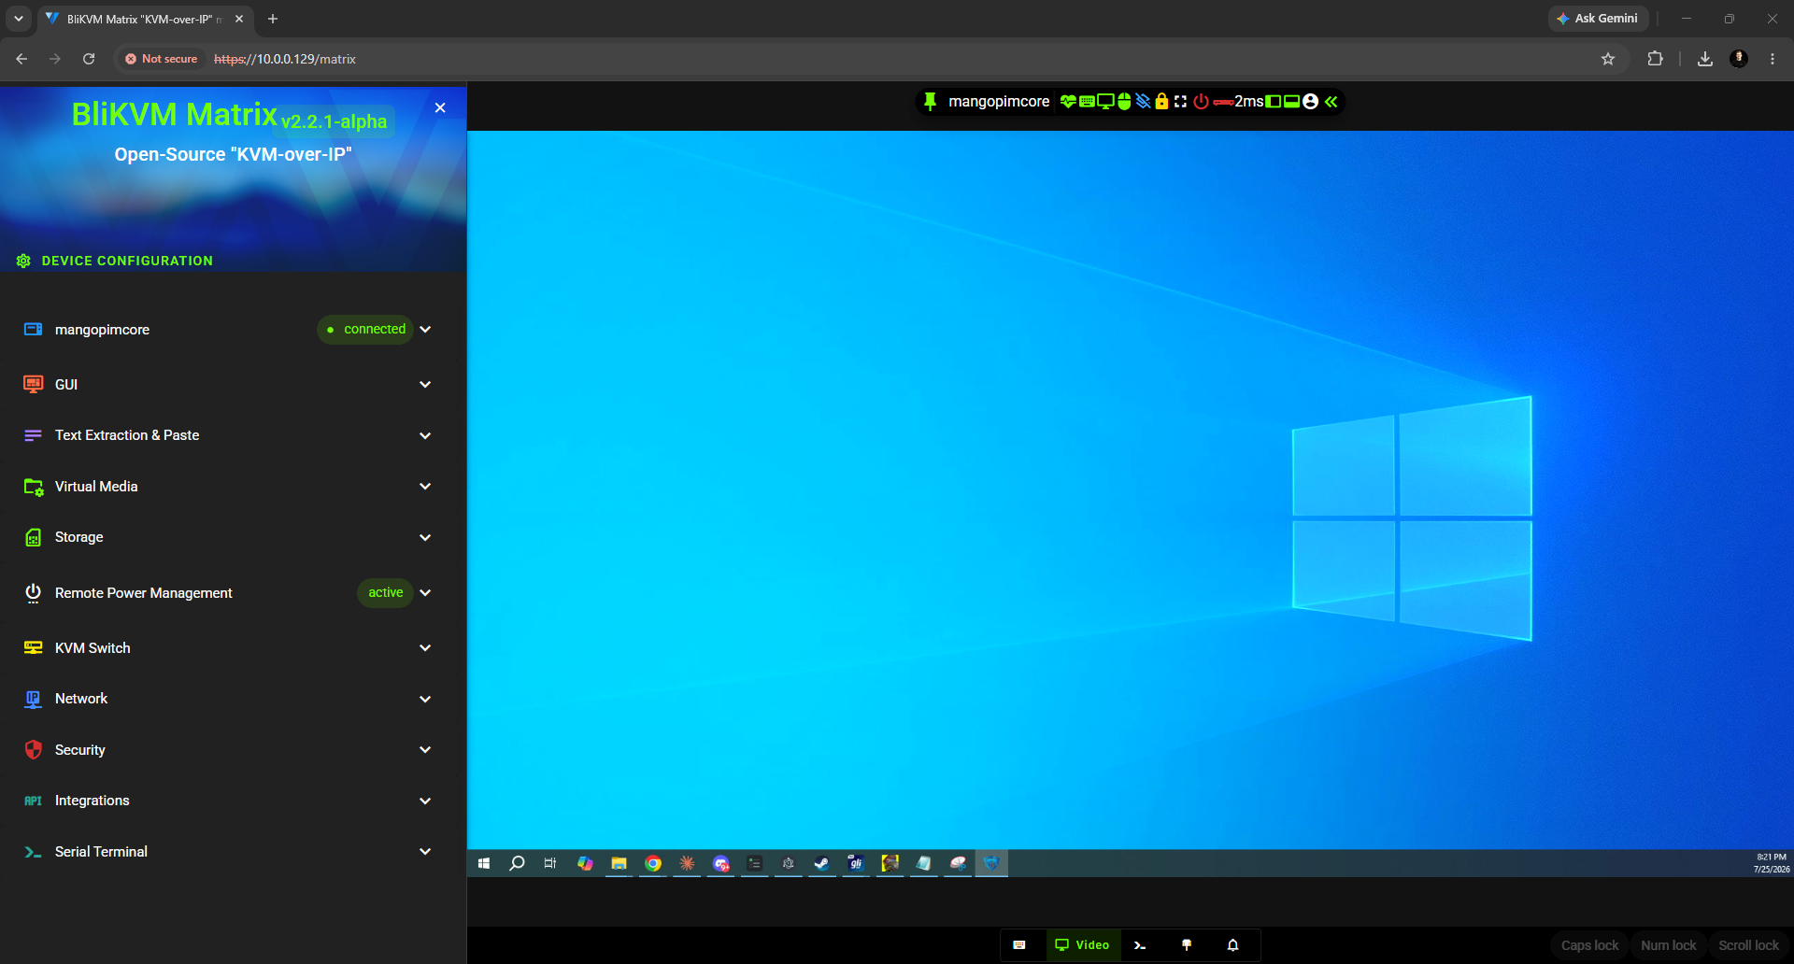Click the blue crossed-out layers icon
This screenshot has width=1794, height=964.
[1143, 101]
